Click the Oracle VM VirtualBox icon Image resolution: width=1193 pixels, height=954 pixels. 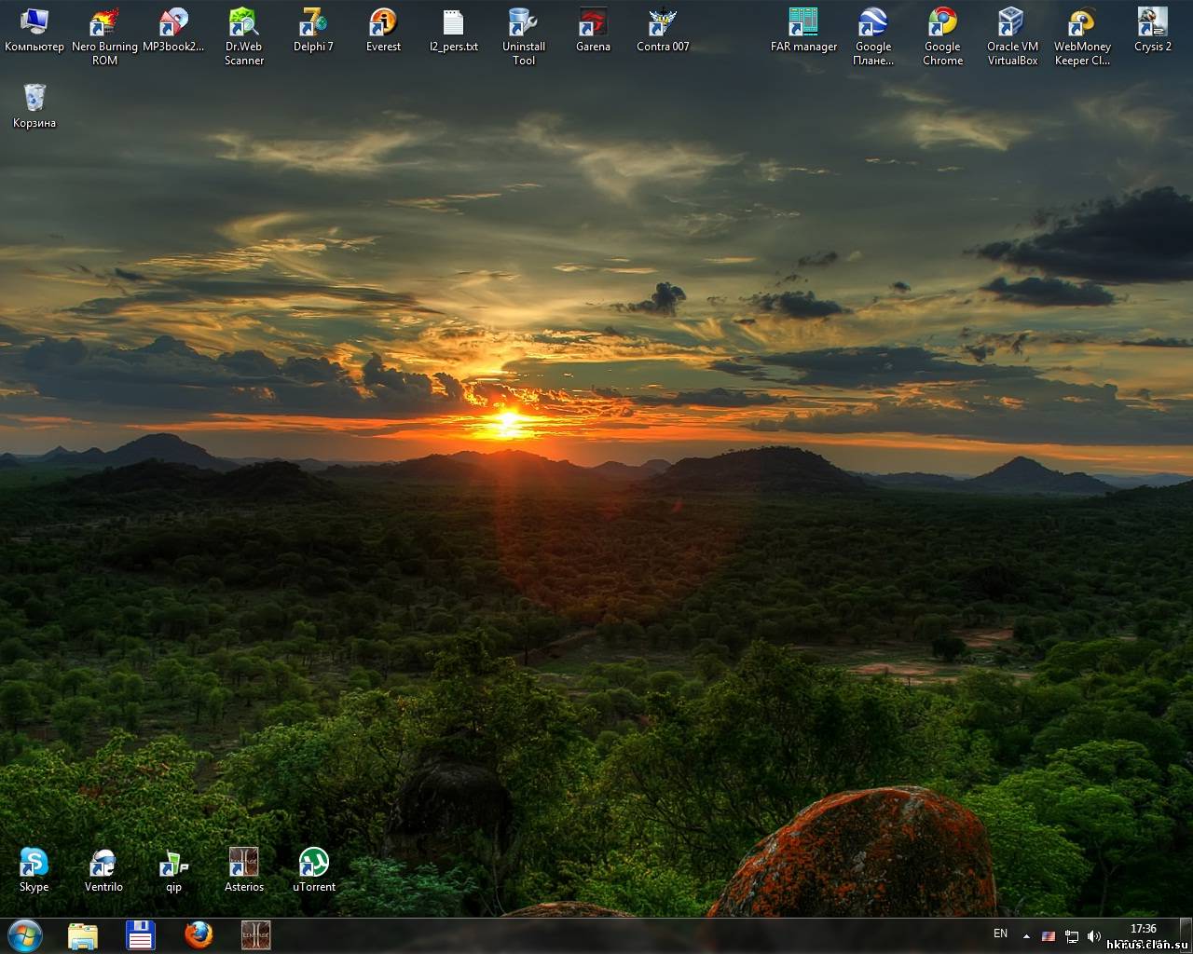[x=1012, y=23]
